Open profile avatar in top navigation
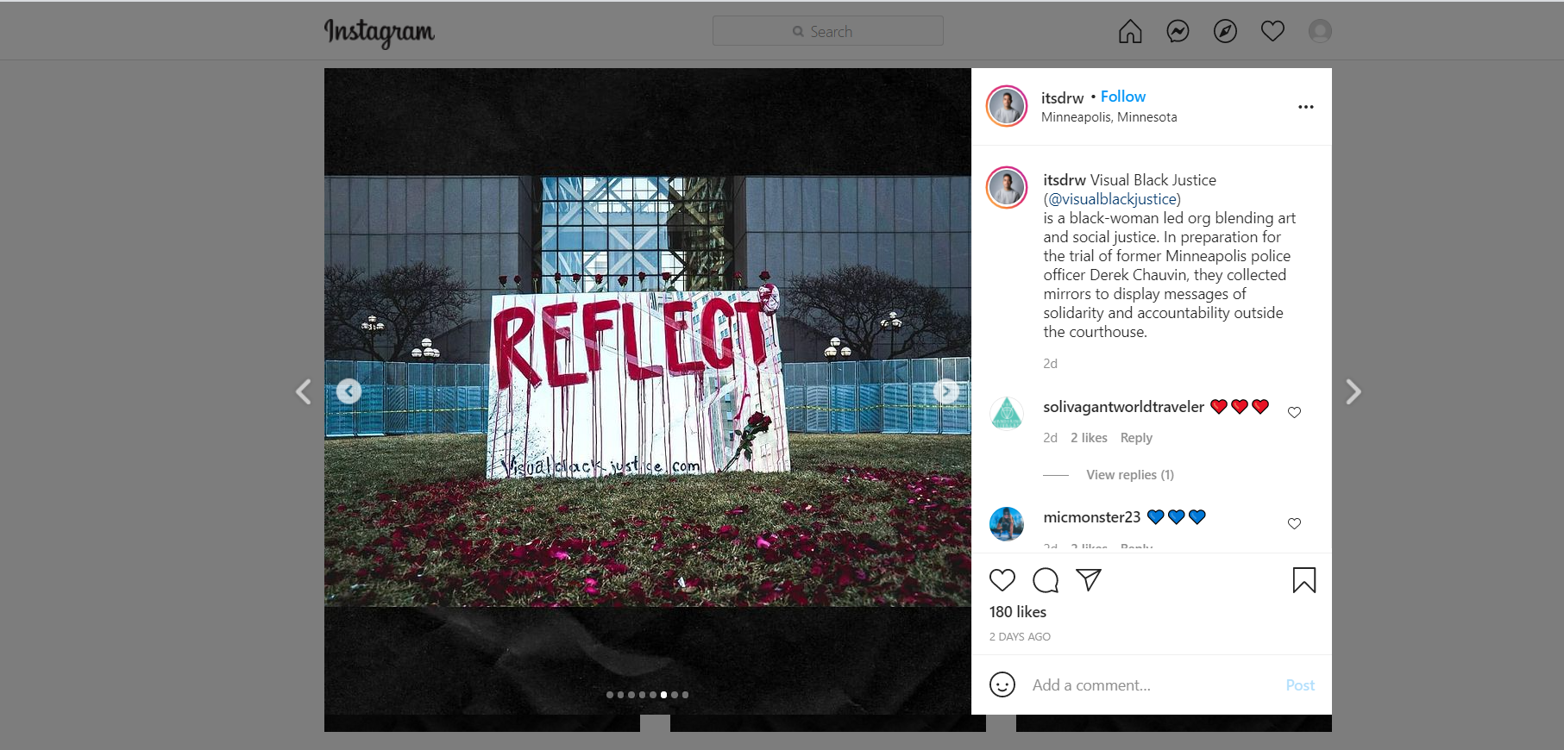Viewport: 1564px width, 750px height. coord(1320,32)
